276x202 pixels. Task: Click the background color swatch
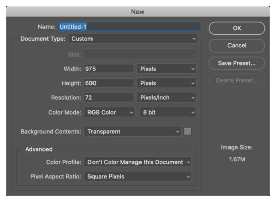click(188, 131)
